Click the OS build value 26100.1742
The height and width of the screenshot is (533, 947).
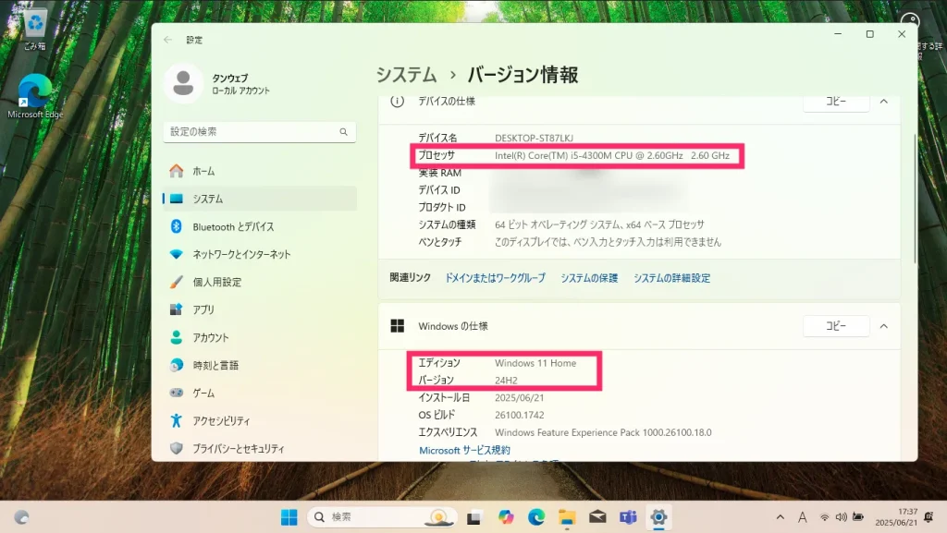pos(520,415)
